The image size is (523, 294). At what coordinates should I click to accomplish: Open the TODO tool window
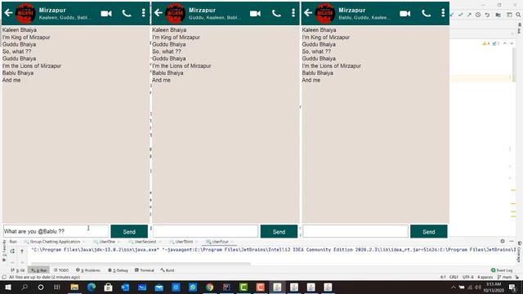coord(61,270)
